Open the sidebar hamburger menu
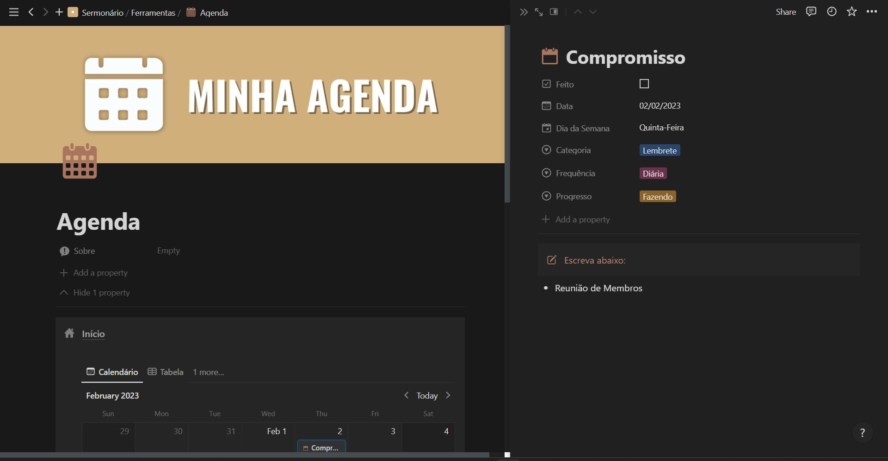 [14, 12]
